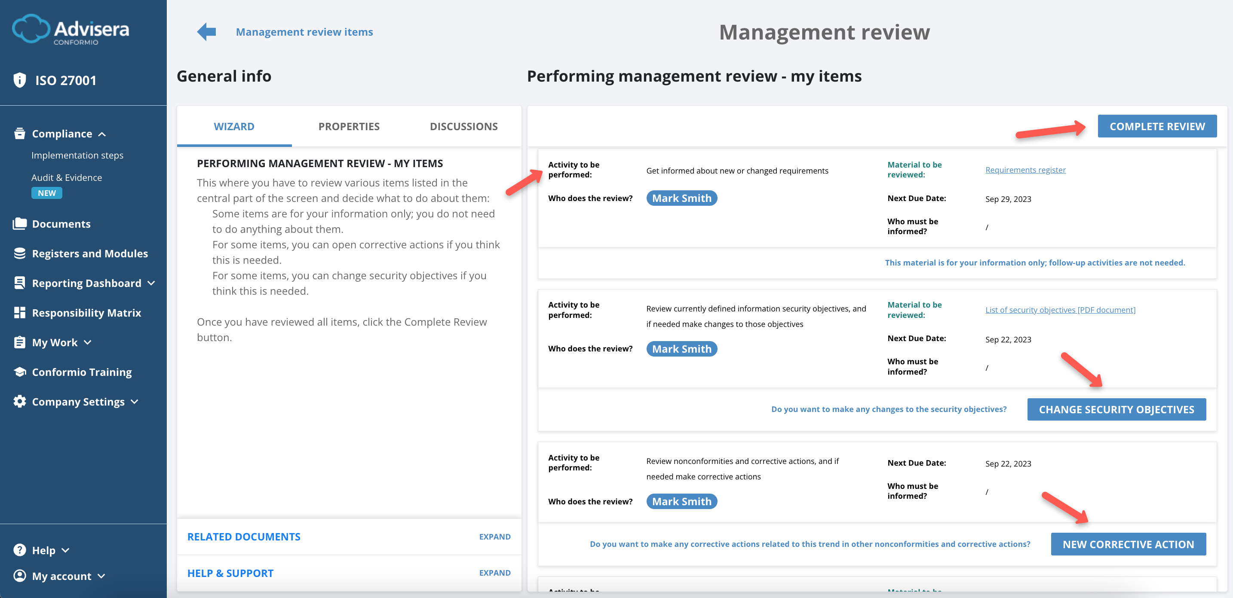The image size is (1233, 598).
Task: Expand the My Work menu
Action: pyautogui.click(x=88, y=342)
